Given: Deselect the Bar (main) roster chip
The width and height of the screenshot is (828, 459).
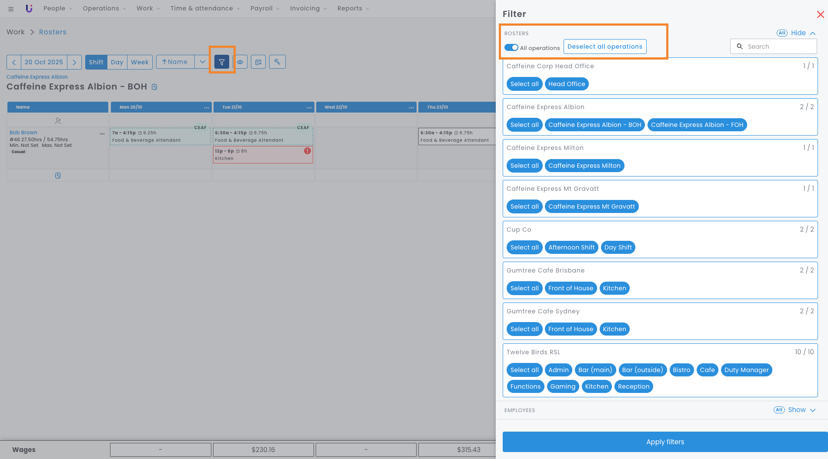Looking at the screenshot, I should tap(595, 370).
